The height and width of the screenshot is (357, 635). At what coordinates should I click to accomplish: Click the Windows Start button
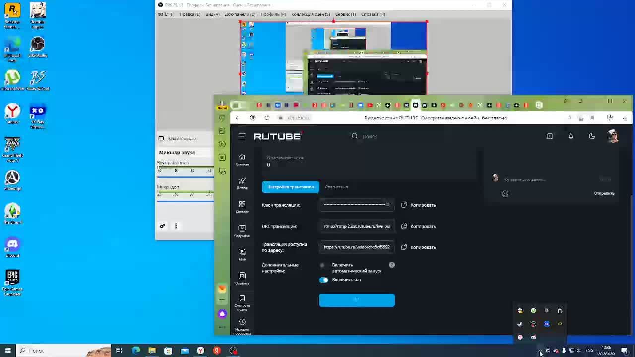coord(7,351)
